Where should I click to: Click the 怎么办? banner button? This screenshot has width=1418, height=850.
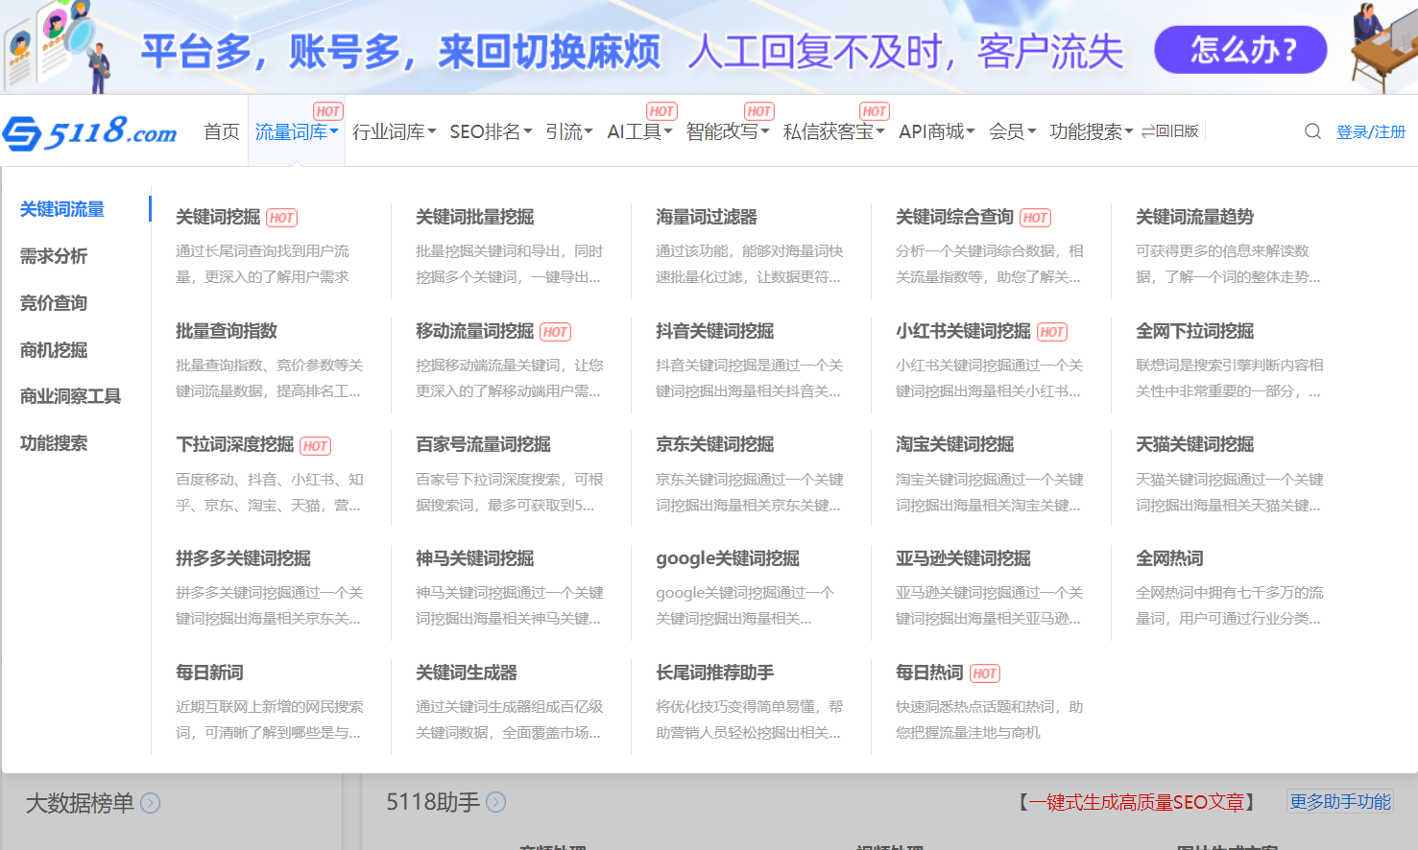[x=1240, y=49]
